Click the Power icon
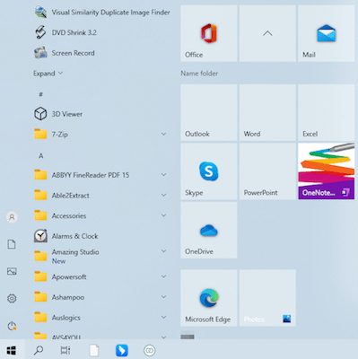 [12, 326]
